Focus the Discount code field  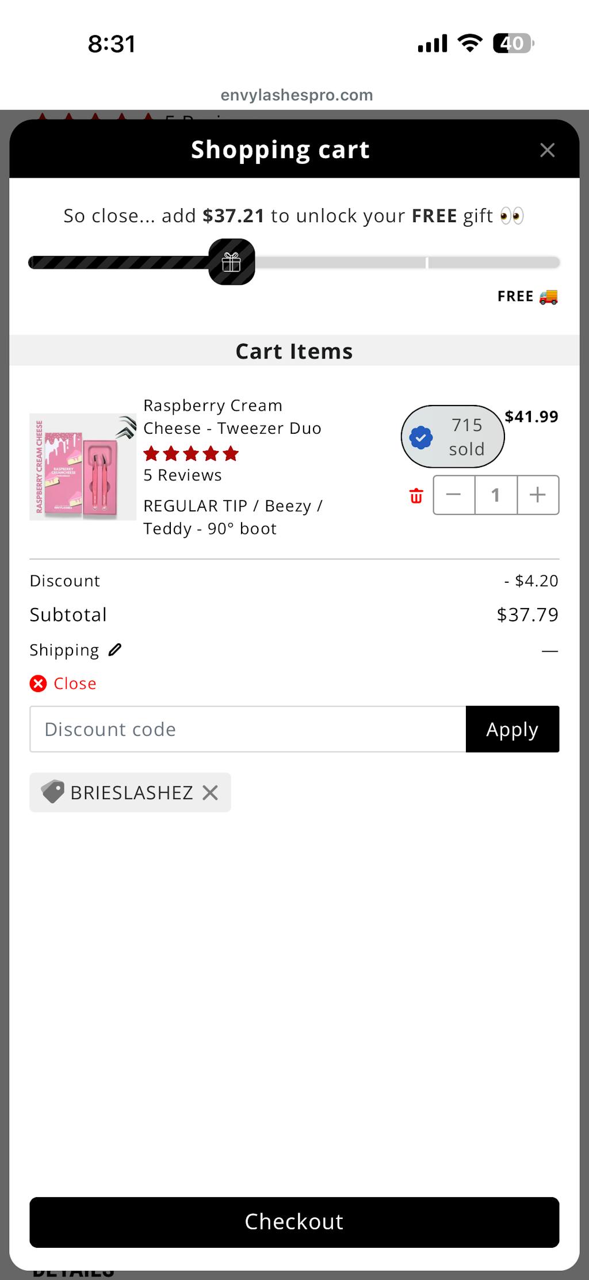coord(247,729)
